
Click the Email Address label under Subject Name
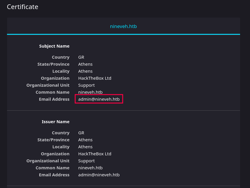tap(54, 99)
